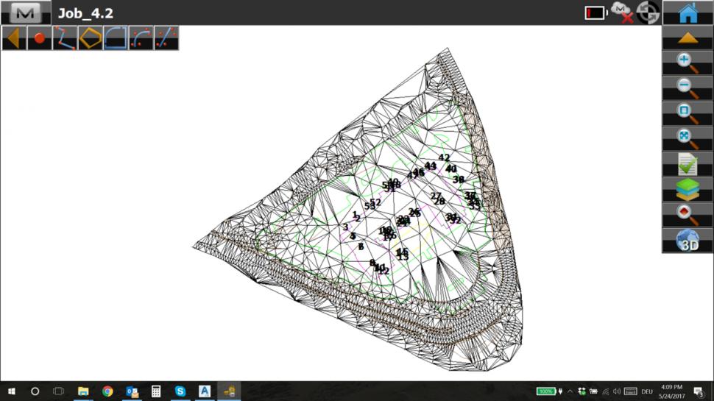The width and height of the screenshot is (714, 401).
Task: Open instrument connection status icon
Action: tap(648, 13)
